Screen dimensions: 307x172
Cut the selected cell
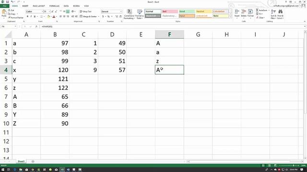click(x=11, y=10)
